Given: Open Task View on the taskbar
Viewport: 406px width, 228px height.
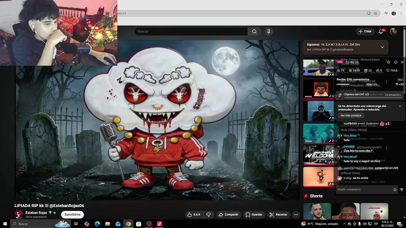Looking at the screenshot, I should click(76, 224).
